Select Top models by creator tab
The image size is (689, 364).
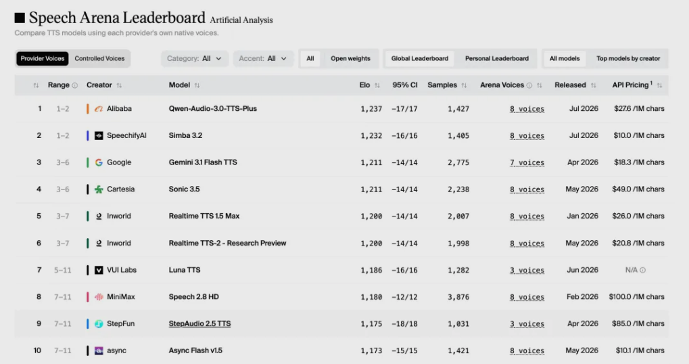click(628, 58)
